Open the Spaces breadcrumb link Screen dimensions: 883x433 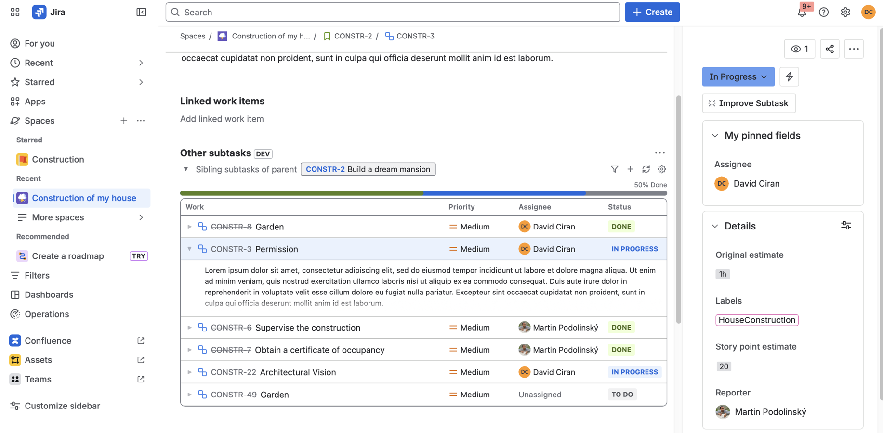point(193,36)
